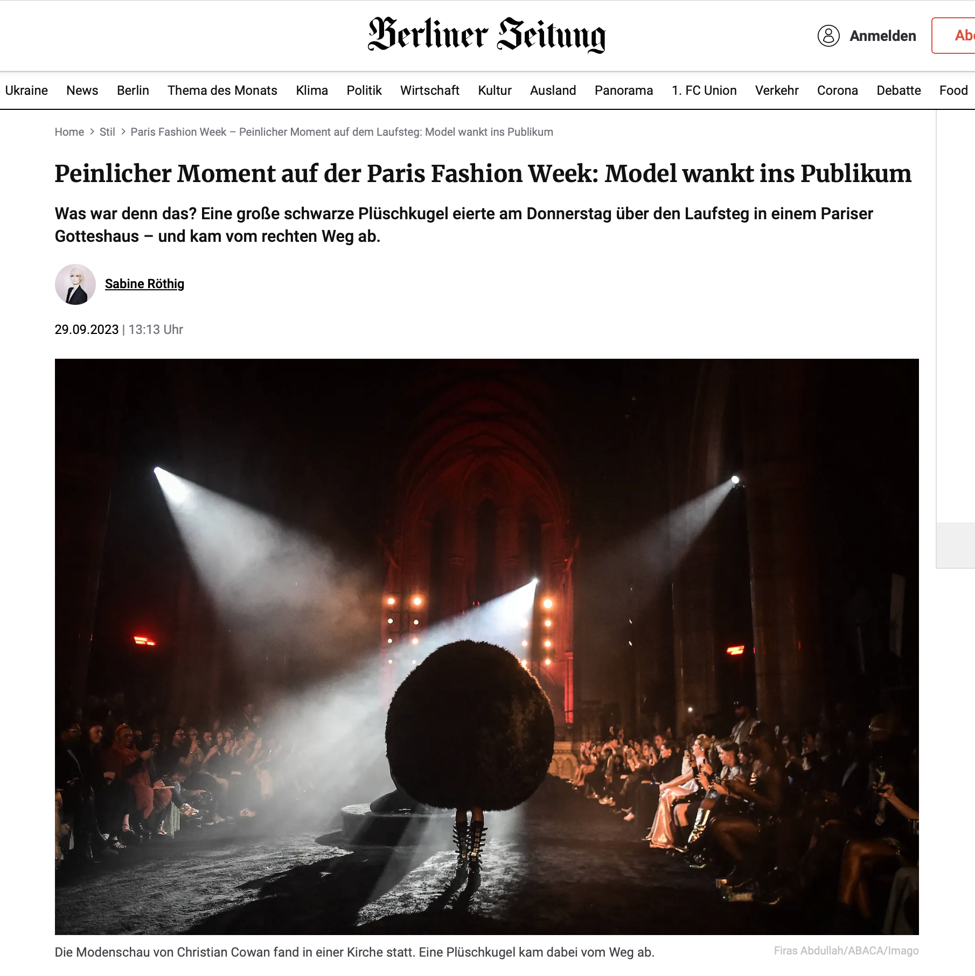
Task: Open the Berliner Zeitung logo homepage
Action: pyautogui.click(x=487, y=34)
